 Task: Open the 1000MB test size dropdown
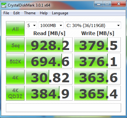tap(51, 25)
